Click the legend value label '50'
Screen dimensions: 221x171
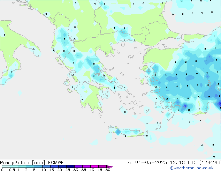coord(108,170)
